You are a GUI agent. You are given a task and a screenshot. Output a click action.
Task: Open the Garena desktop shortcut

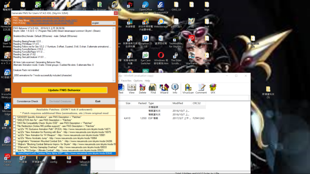(x=130, y=6)
